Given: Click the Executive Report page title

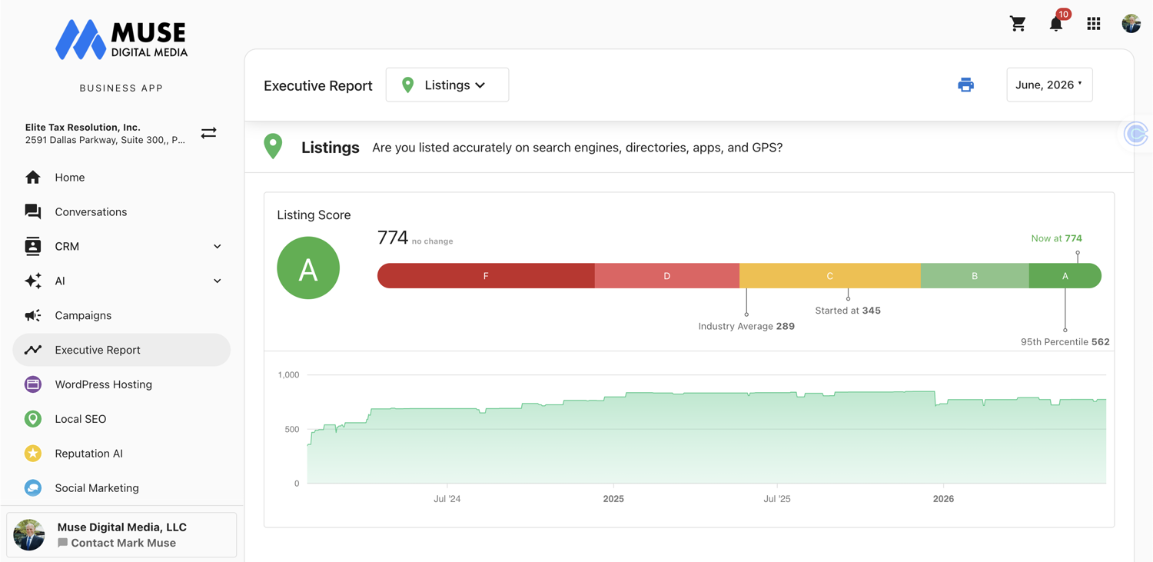Looking at the screenshot, I should pos(318,86).
